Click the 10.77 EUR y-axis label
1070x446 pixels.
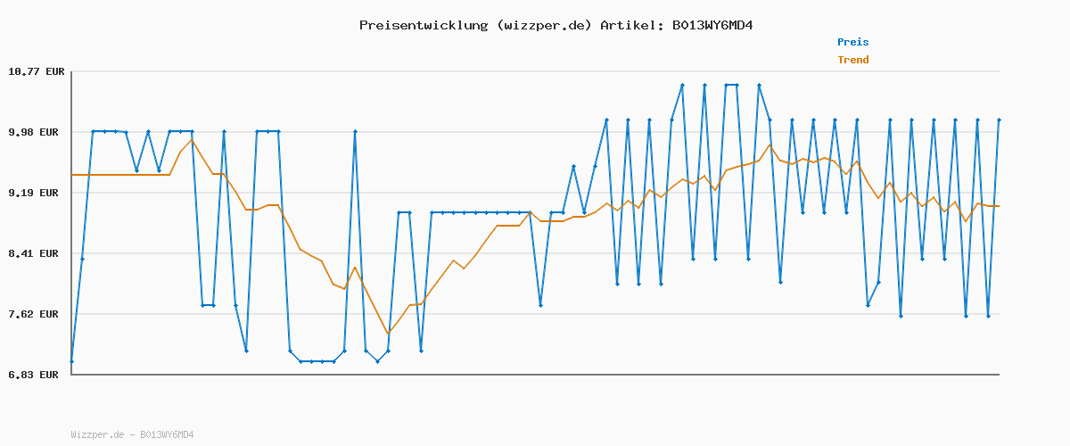click(37, 71)
